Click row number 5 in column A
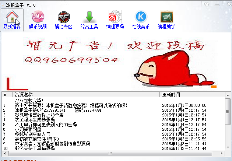232x161 pixels. tap(4, 125)
